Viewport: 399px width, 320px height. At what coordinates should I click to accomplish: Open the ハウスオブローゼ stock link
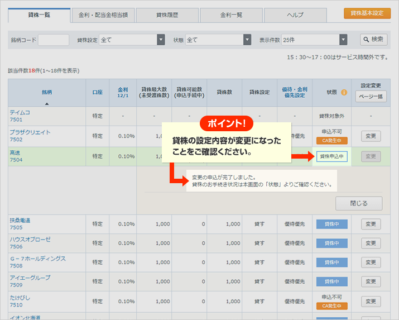[x=30, y=240]
